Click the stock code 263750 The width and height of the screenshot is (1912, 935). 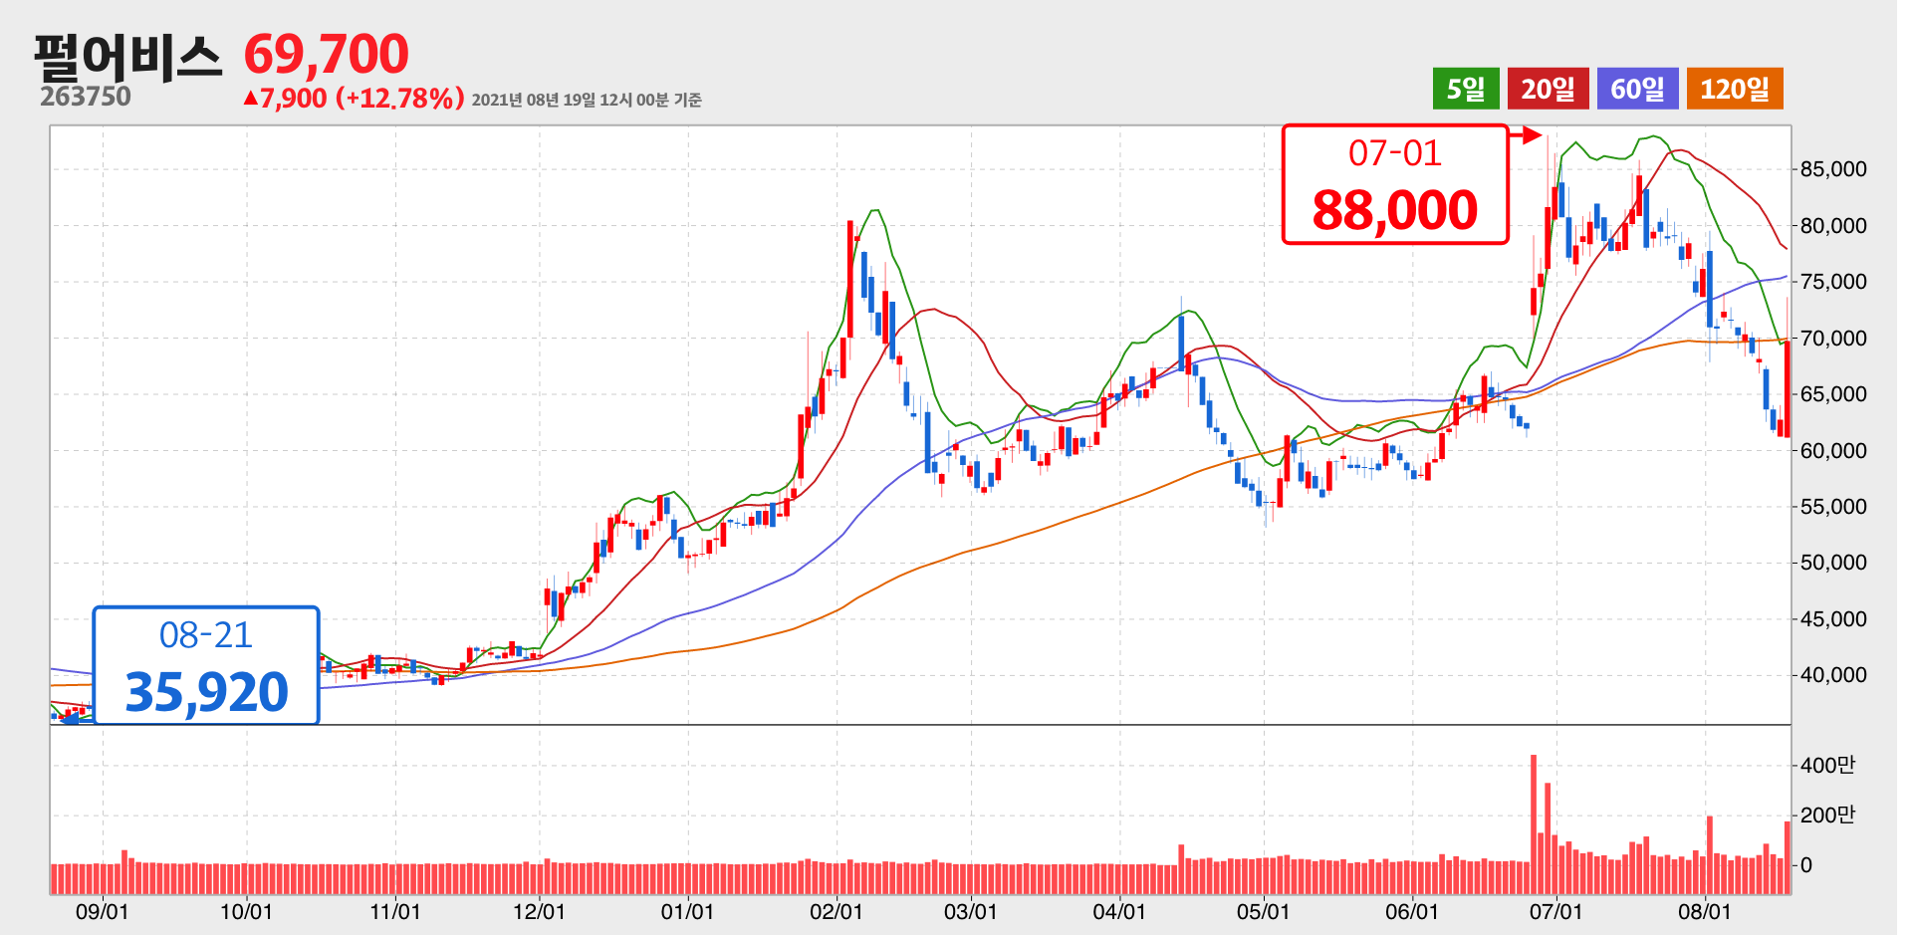(86, 97)
